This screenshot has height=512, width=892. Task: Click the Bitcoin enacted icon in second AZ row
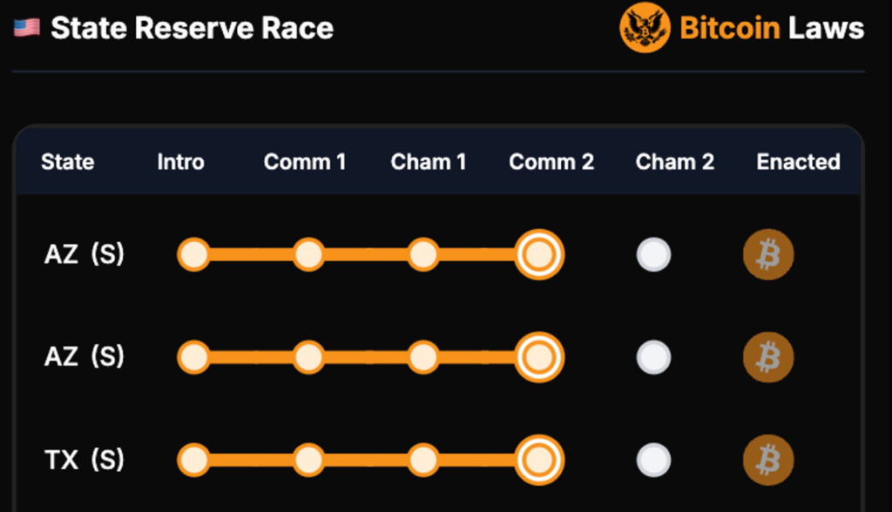click(768, 357)
